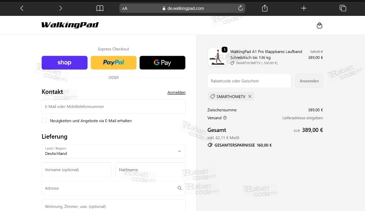Viewport: 365px width, 211px height.
Task: Click the Rabattcode oder Gutschein field
Action: pos(249,80)
